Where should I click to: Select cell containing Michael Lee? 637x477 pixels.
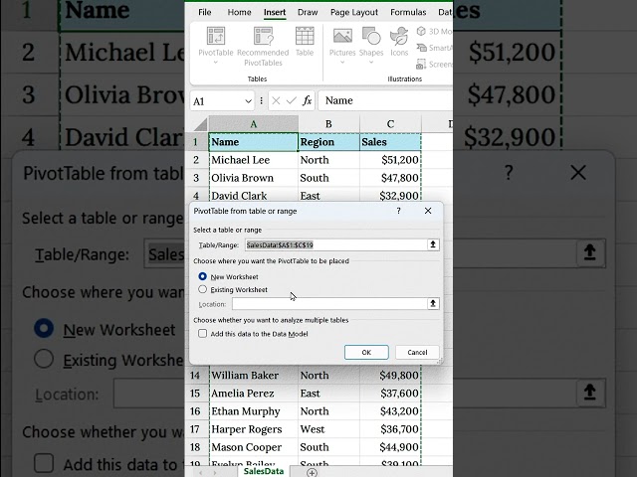coord(254,160)
